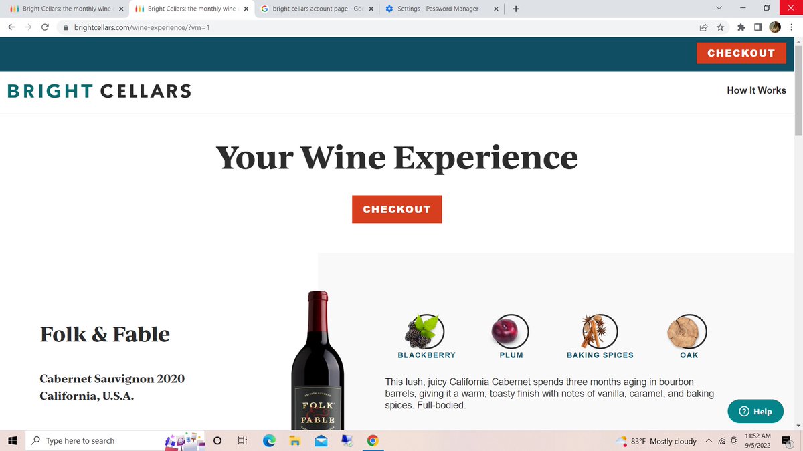Click the CHECKOUT button in the top teal banner

[x=741, y=53]
